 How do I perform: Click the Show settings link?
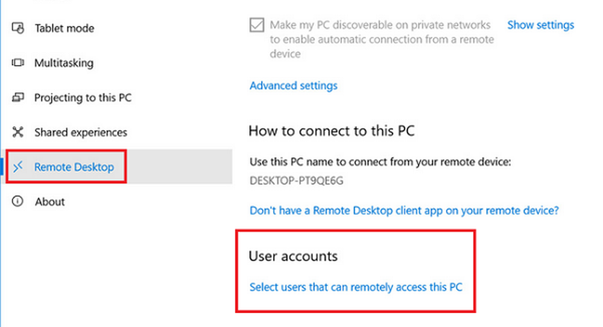(x=540, y=25)
